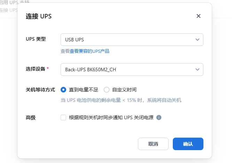Click chevron arrow of 选择设备 field
Image resolution: width=232 pixels, height=163 pixels.
198,70
